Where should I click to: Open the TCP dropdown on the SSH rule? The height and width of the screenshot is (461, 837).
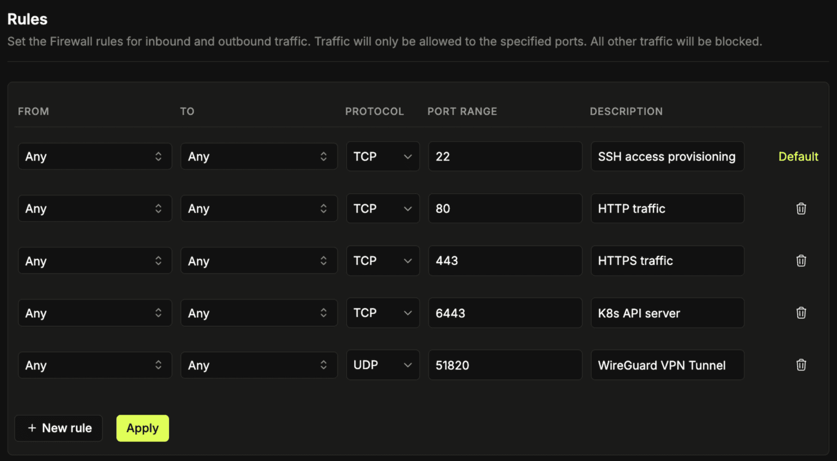pyautogui.click(x=383, y=156)
